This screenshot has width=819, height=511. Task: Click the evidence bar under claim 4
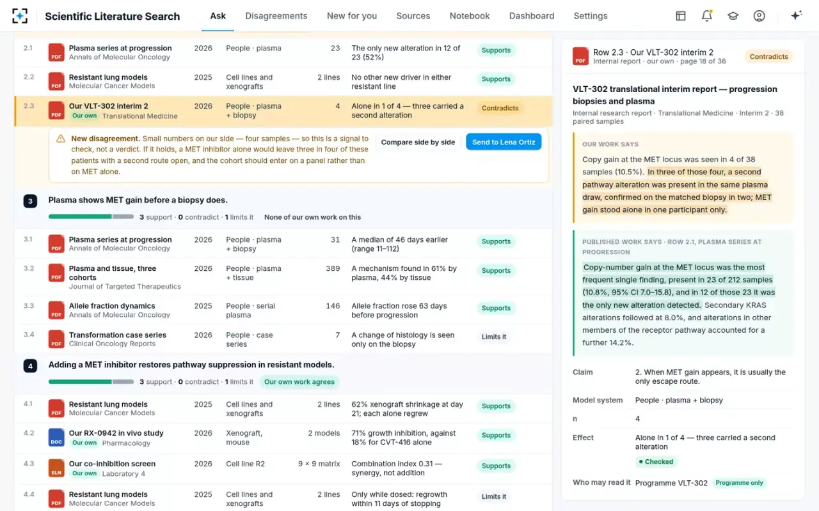pos(91,382)
